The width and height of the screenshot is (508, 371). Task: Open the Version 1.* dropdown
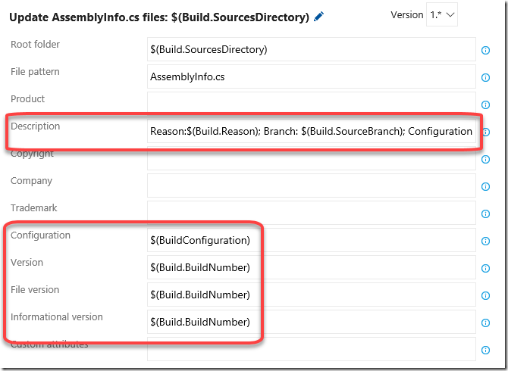[x=442, y=14]
